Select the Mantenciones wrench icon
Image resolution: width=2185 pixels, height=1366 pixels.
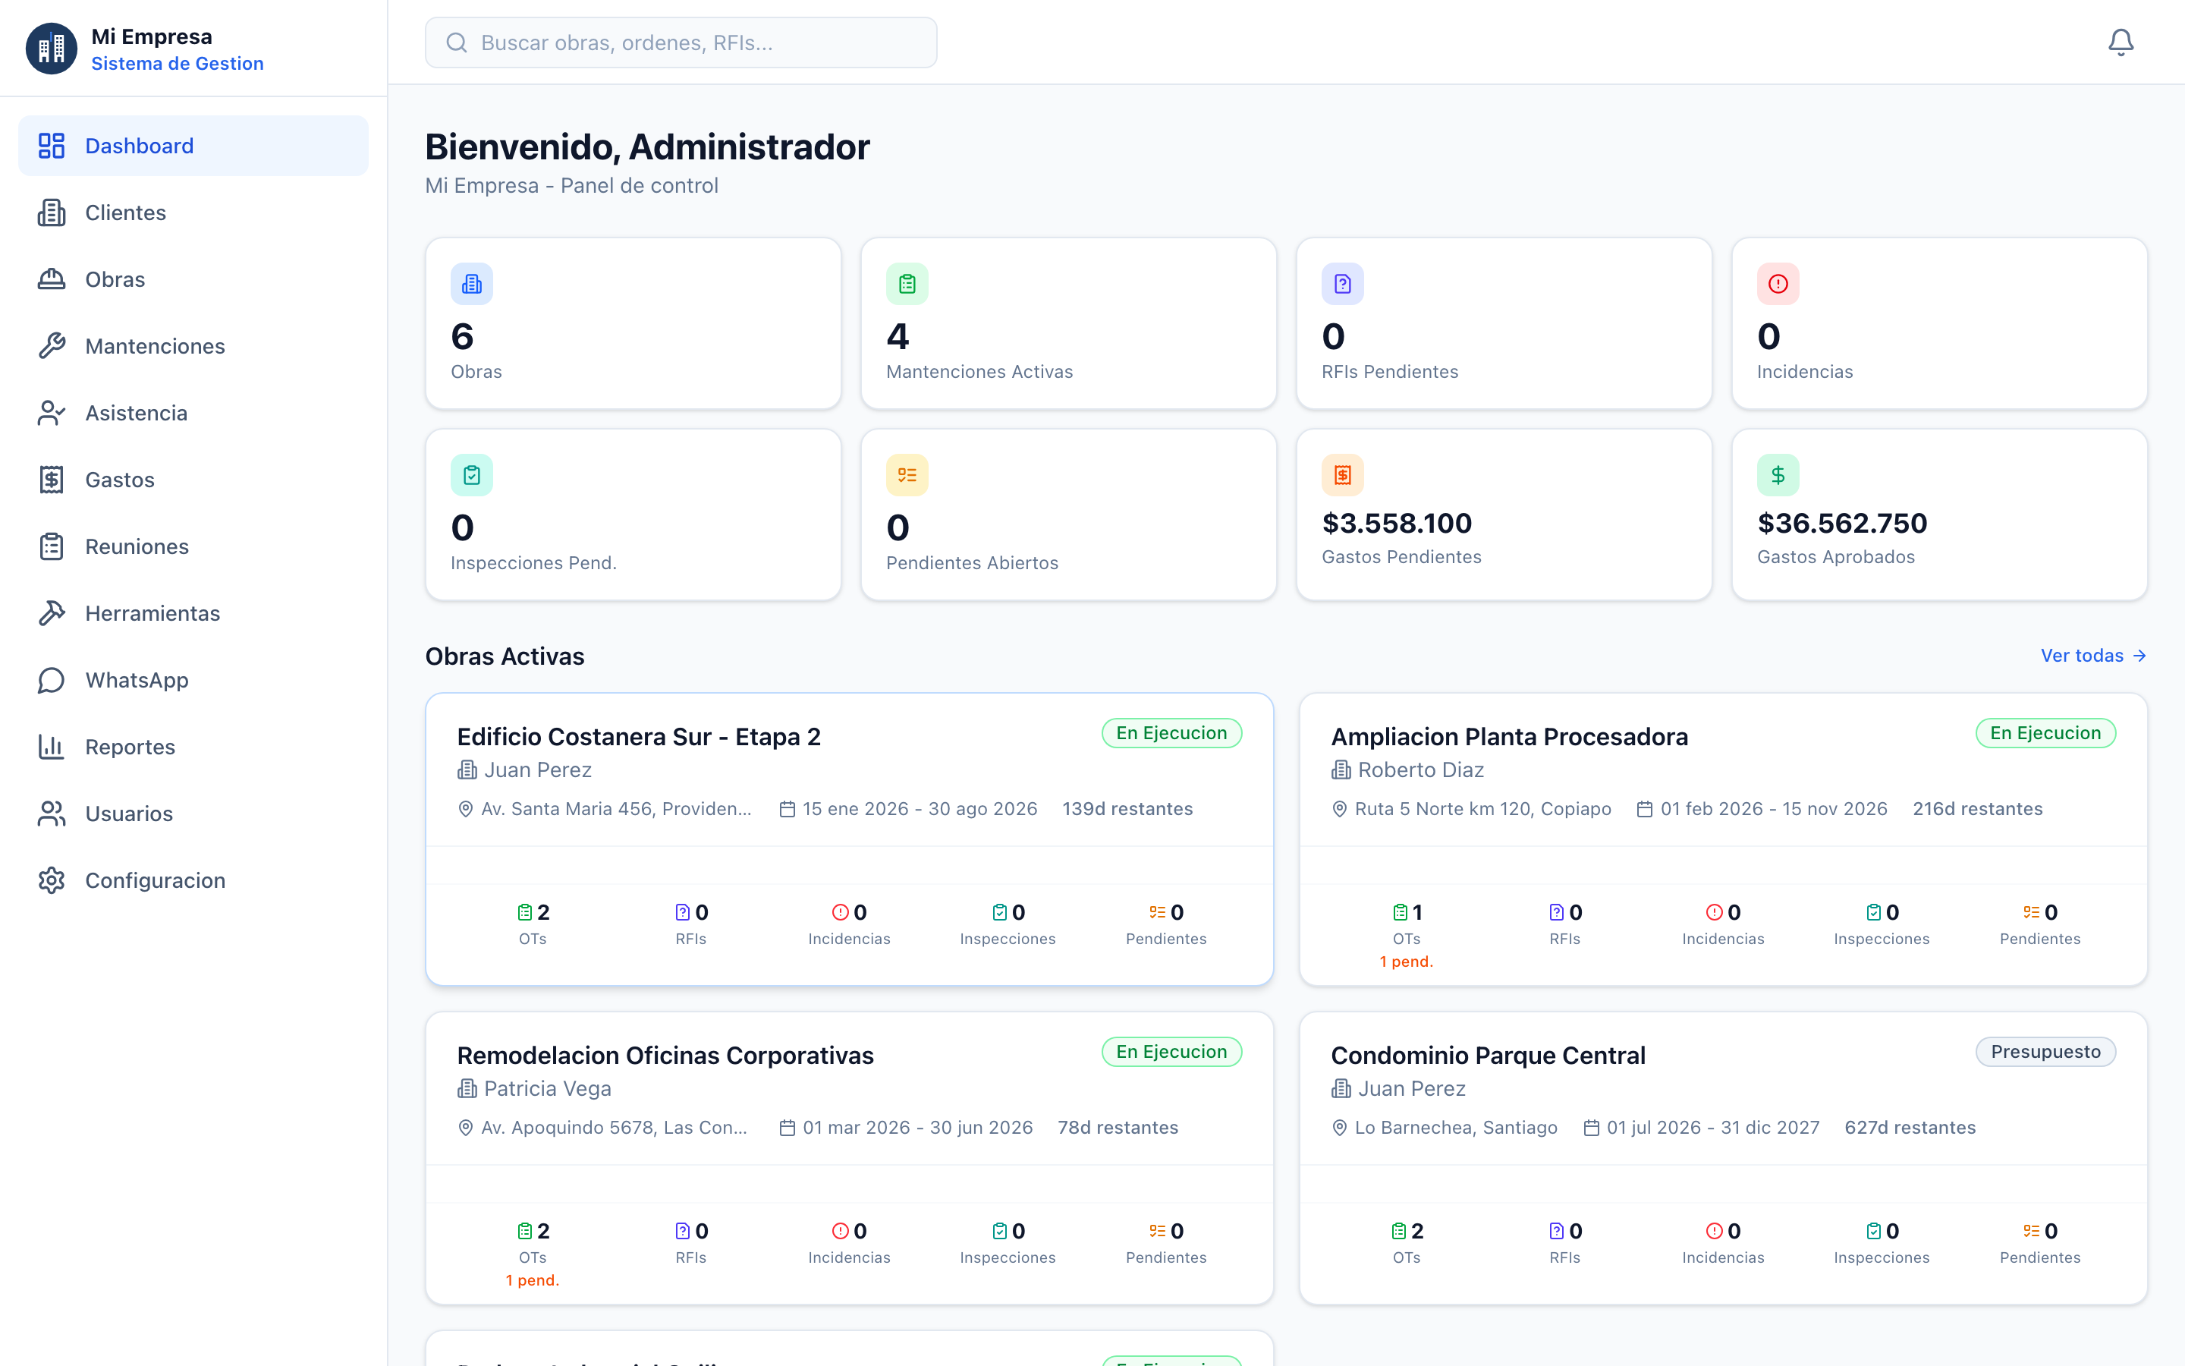tap(52, 346)
